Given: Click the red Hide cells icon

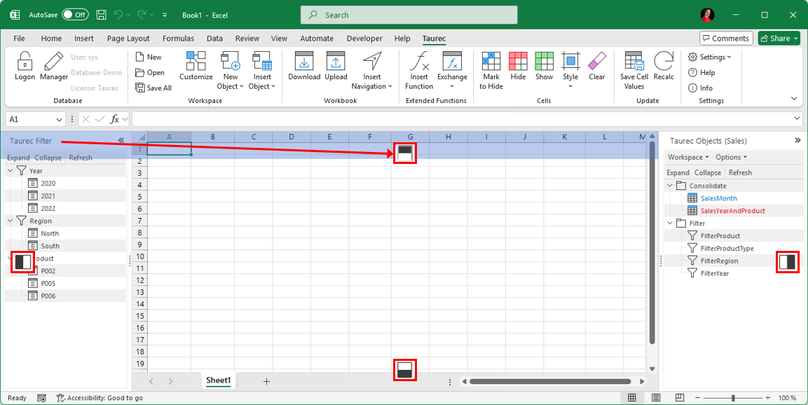Looking at the screenshot, I should 518,61.
